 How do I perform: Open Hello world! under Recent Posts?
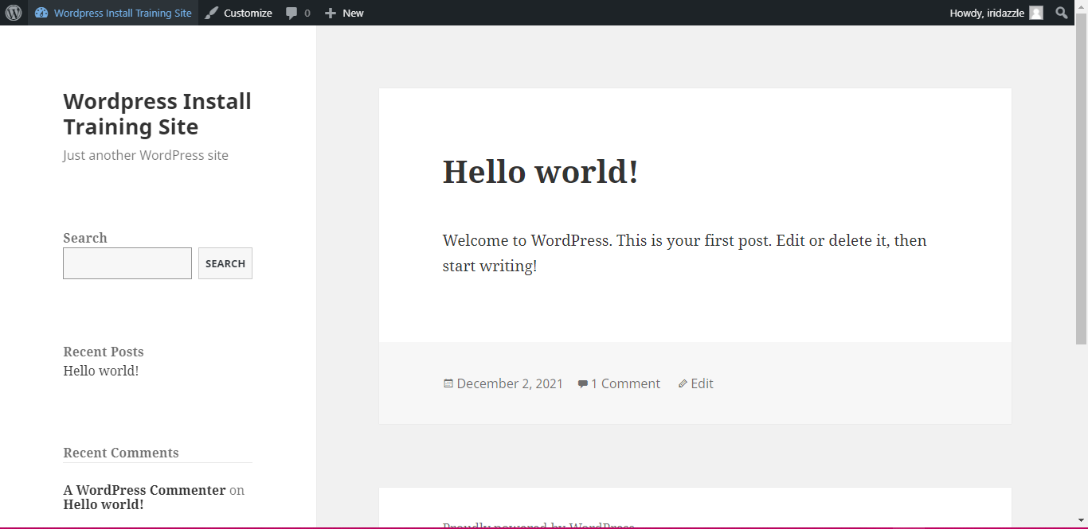[101, 371]
